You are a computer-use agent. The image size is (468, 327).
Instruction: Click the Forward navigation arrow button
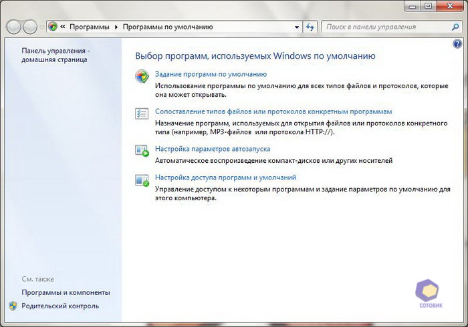(30, 27)
